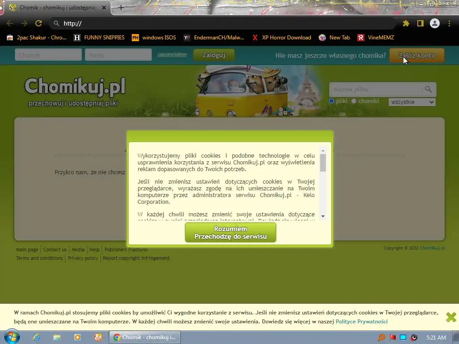Open the file explorer taskbar icon
This screenshot has height=344, width=459.
coord(57,337)
